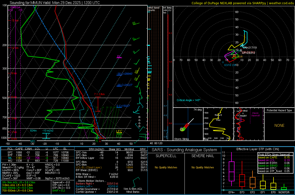Click No Quality Matches under SUPERCELL
The height and width of the screenshot is (195, 295).
(x=166, y=167)
